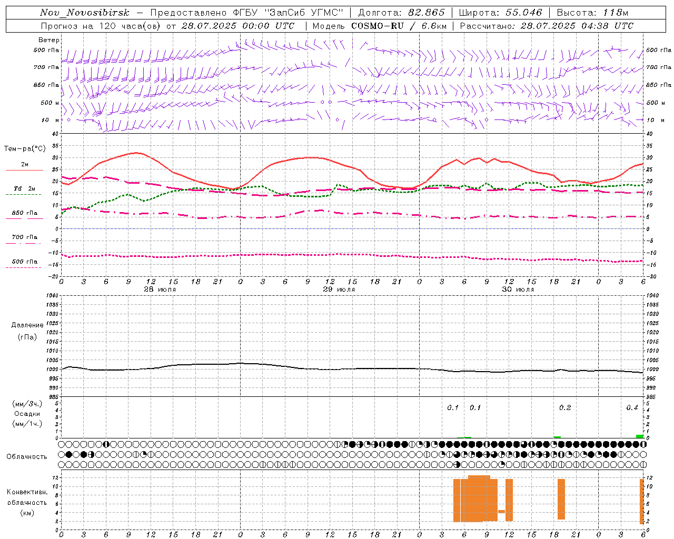Select the 0.2 precipitation amount value
Viewport: 674px width, 539px height.
pos(565,408)
